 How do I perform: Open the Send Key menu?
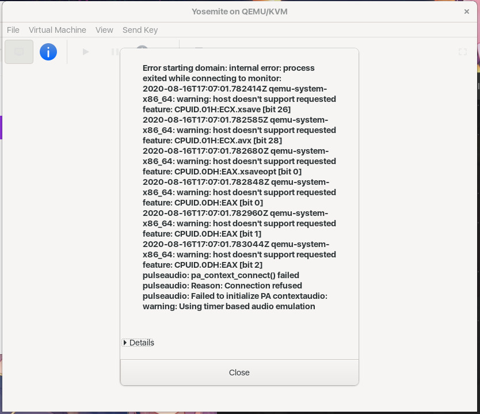[x=140, y=30]
